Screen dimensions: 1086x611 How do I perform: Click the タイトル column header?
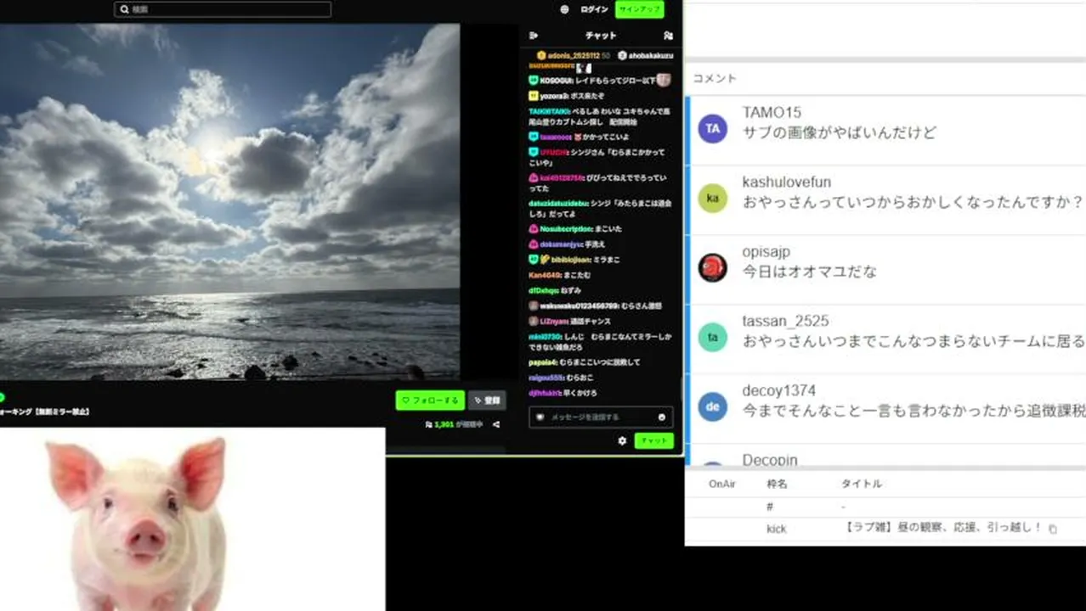(862, 484)
